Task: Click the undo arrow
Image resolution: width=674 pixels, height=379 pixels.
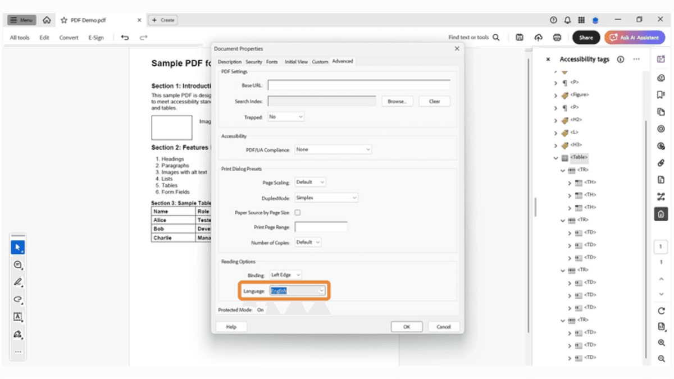Action: [x=125, y=38]
